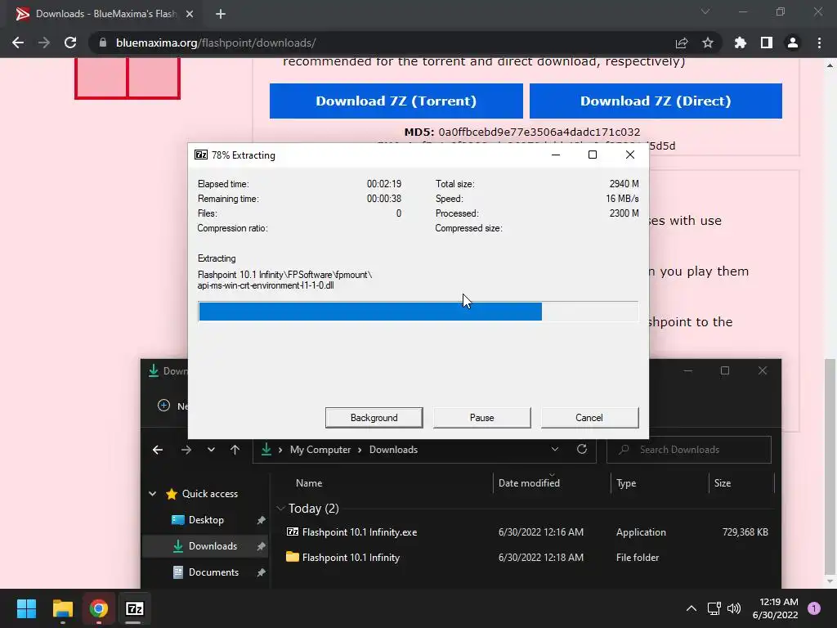This screenshot has height=628, width=837.
Task: Open clock showing 12:19 AM
Action: pos(775,608)
